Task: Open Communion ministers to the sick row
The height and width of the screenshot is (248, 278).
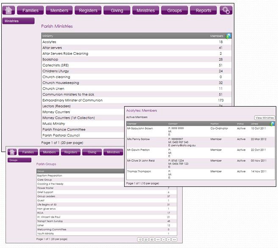Action: pyautogui.click(x=136, y=94)
